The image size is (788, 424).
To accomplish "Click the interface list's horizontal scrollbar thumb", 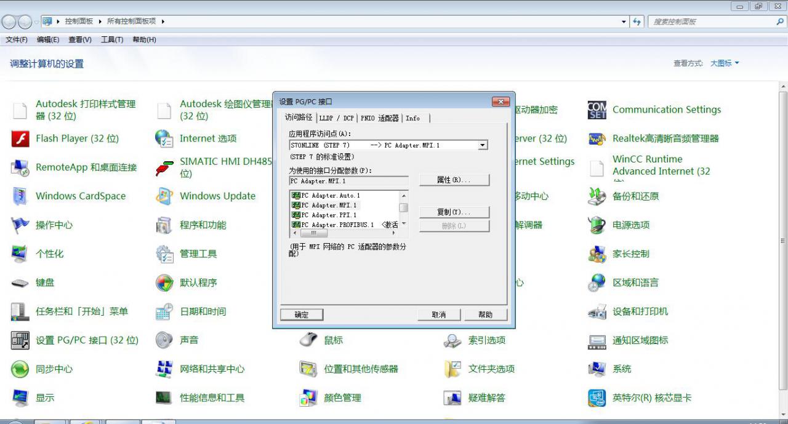I will (315, 233).
